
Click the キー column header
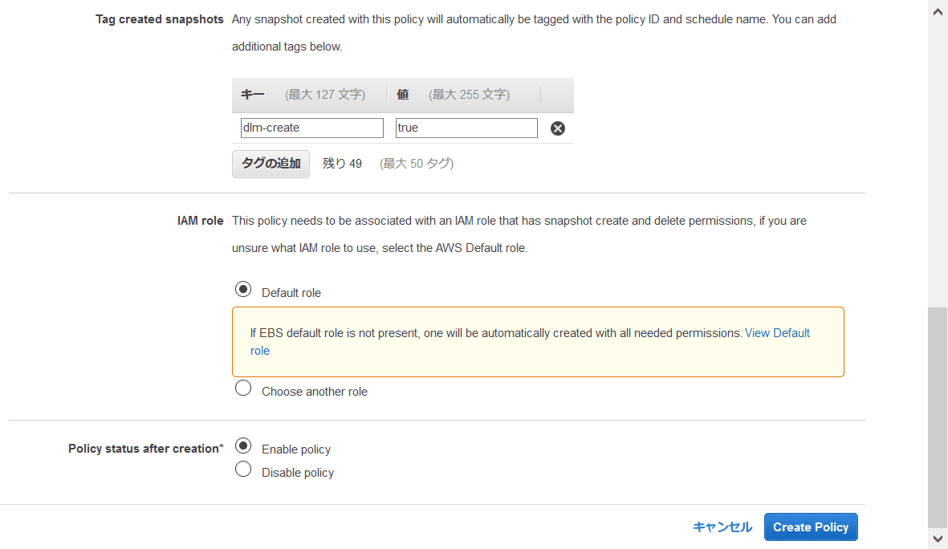252,95
